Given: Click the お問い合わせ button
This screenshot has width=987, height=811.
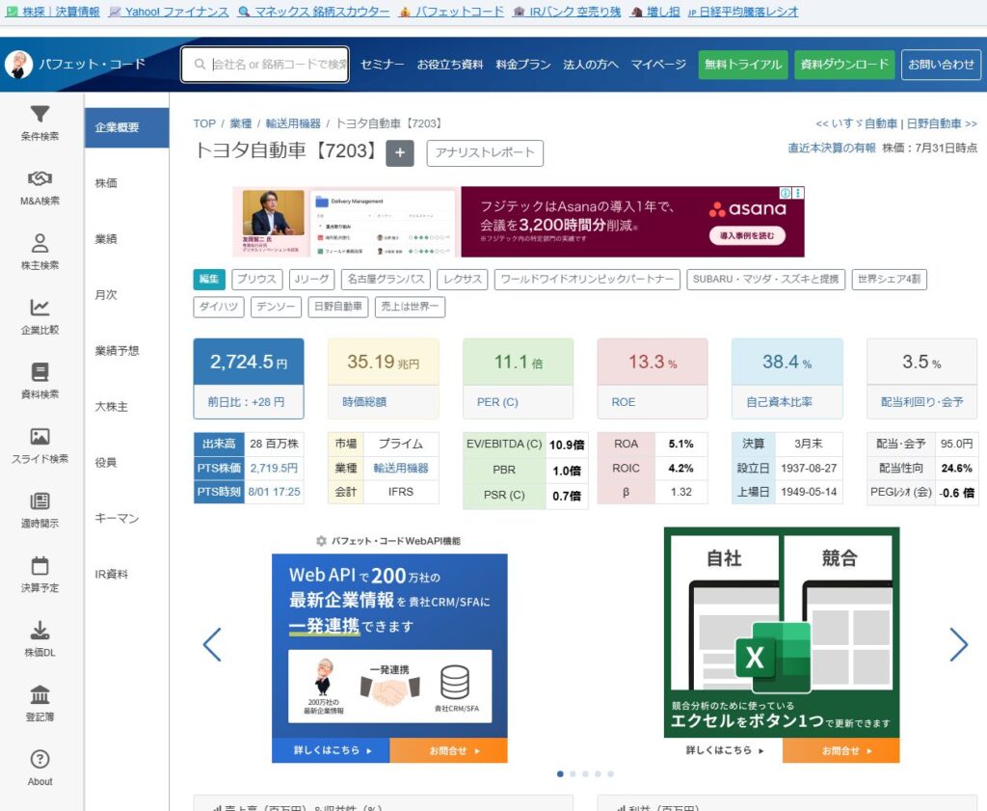Looking at the screenshot, I should pos(941,65).
